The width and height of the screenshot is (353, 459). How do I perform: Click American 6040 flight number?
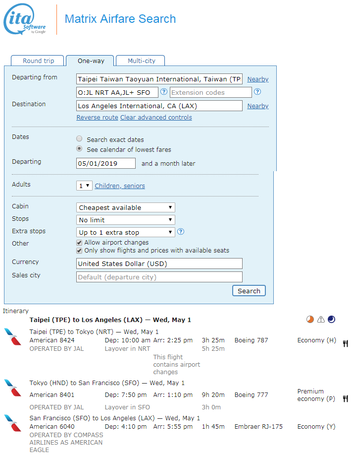(x=52, y=427)
